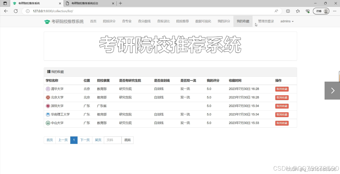
Task: Click the 收藏时间 column header
Action: (235, 81)
